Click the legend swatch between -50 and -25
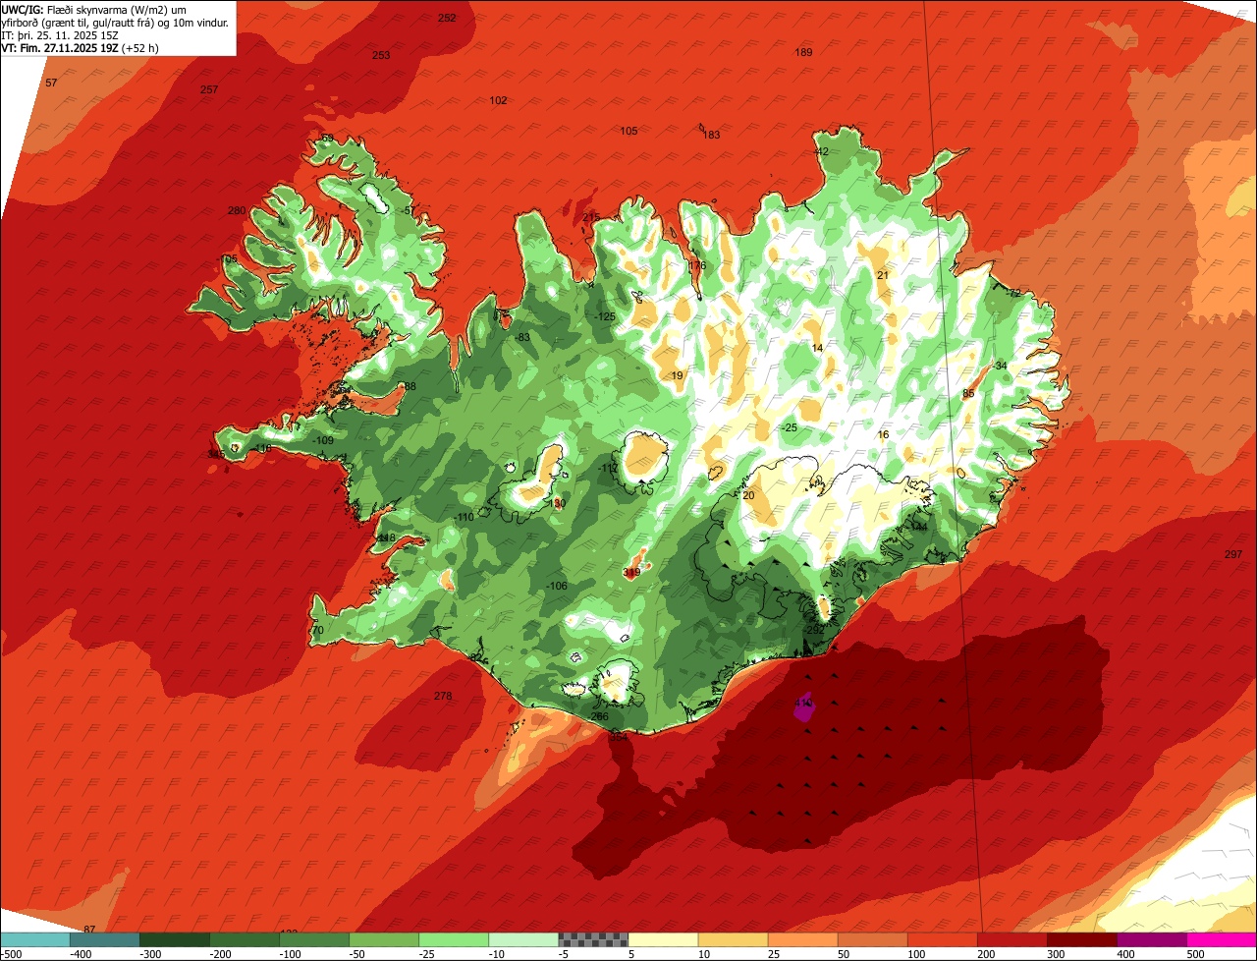1257x961 pixels. [x=384, y=939]
